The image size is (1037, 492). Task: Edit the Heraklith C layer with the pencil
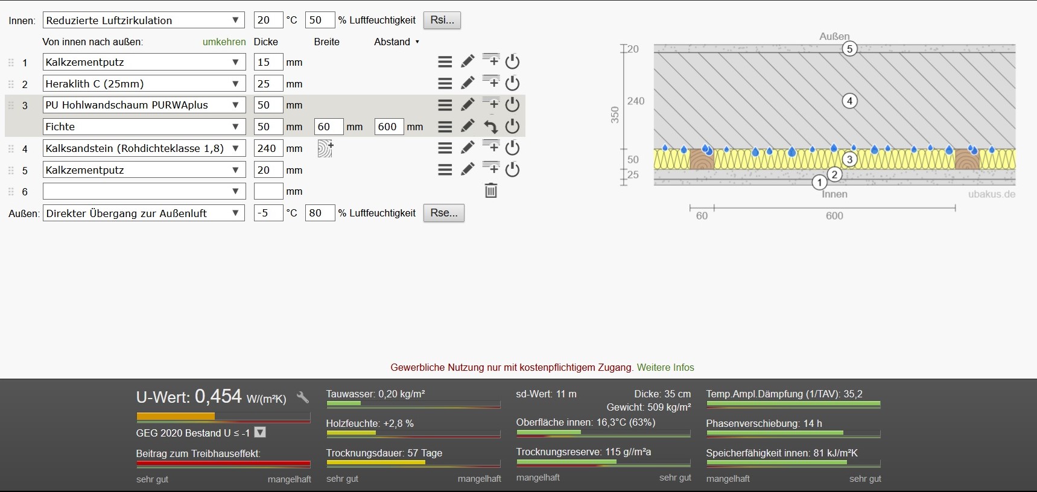pos(468,83)
